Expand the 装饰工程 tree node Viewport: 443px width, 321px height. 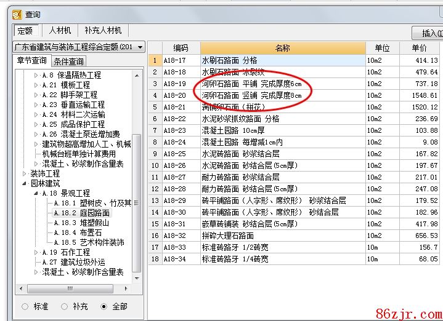(x=25, y=173)
